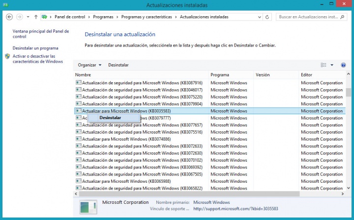The height and width of the screenshot is (220, 354).
Task: Click the icon of update KB3077657
Action: pos(79,125)
